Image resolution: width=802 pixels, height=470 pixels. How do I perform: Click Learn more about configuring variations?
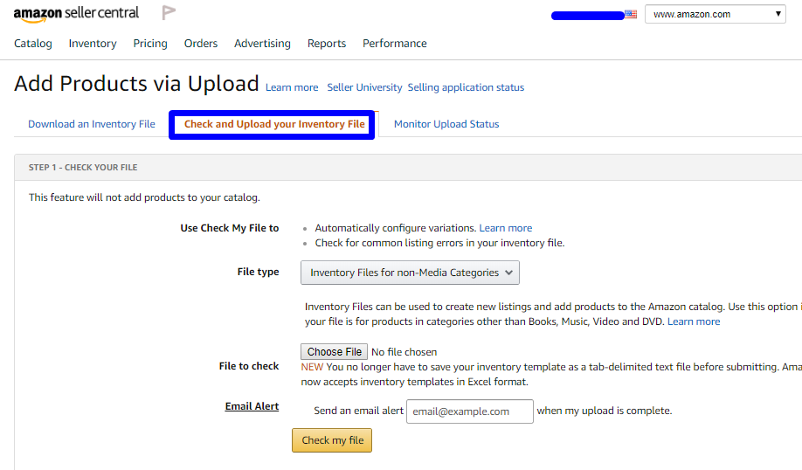[506, 228]
